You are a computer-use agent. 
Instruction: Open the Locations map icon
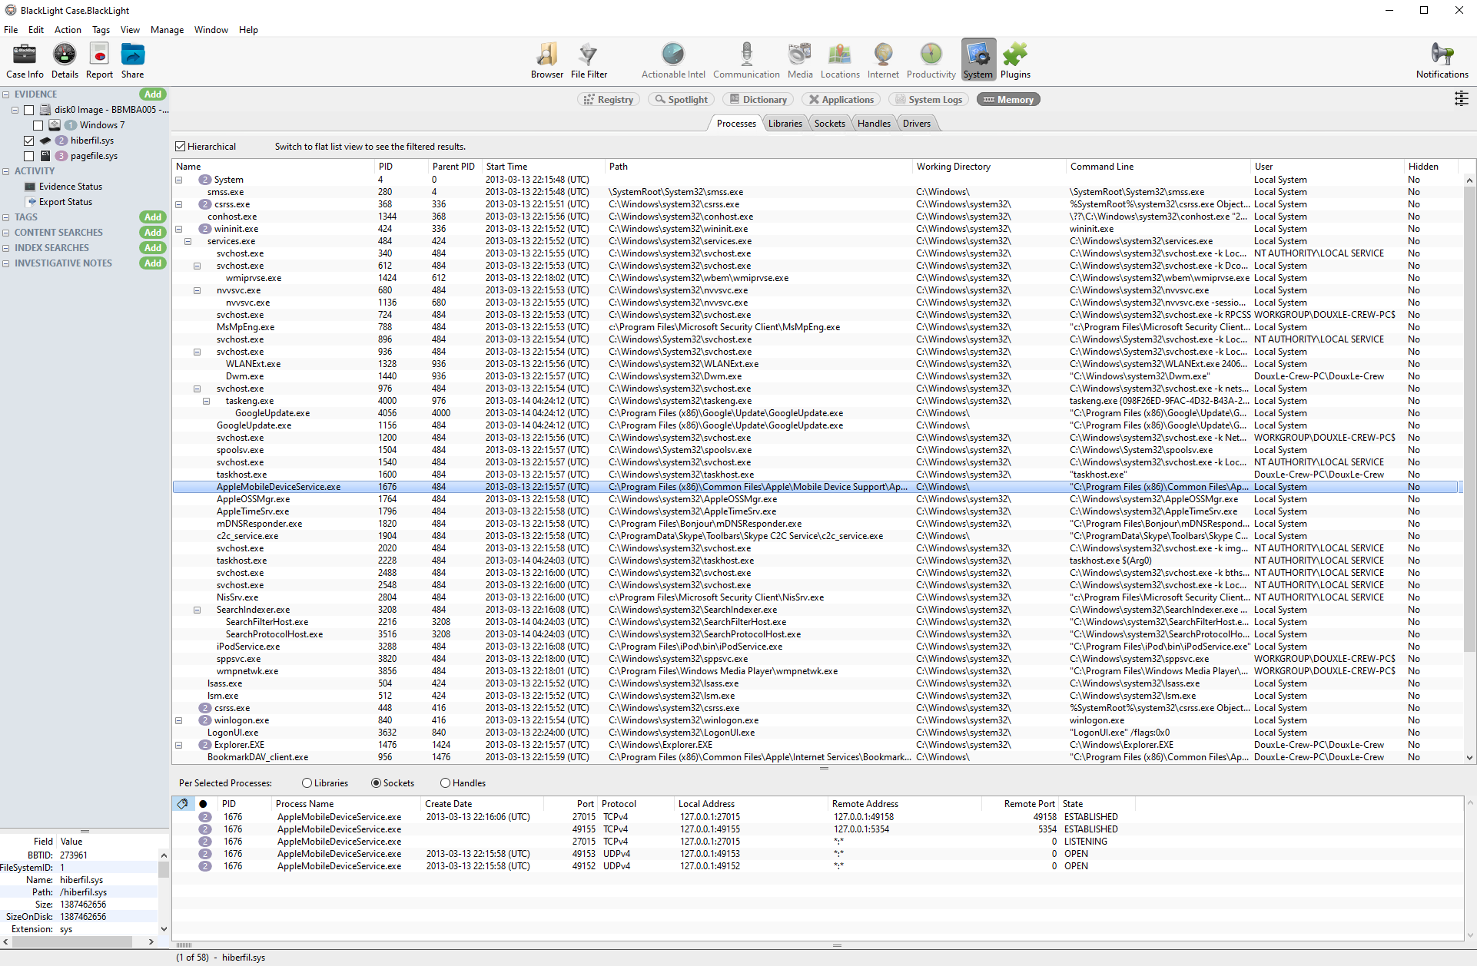tap(840, 61)
